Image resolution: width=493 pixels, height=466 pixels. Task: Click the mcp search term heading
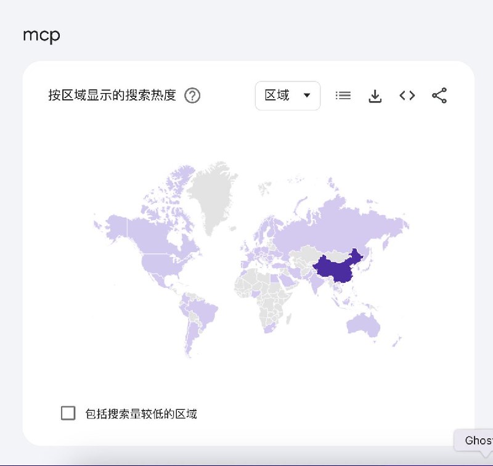point(41,36)
